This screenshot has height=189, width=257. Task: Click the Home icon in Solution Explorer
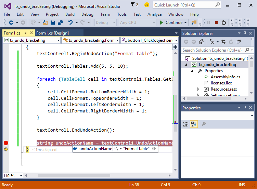[x=201, y=42]
